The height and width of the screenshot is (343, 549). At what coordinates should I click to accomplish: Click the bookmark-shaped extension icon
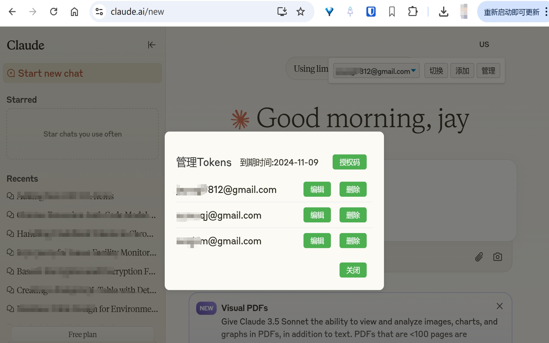click(392, 12)
